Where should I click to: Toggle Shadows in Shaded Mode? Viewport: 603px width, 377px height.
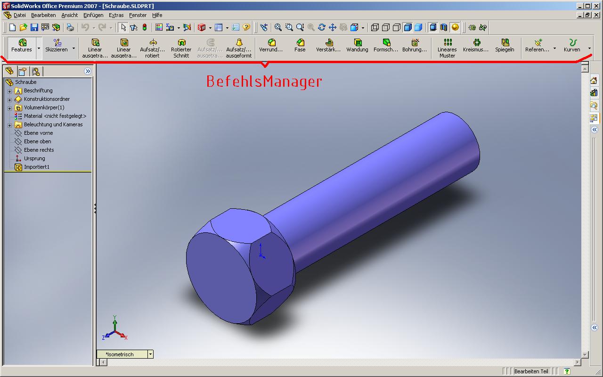click(x=433, y=27)
